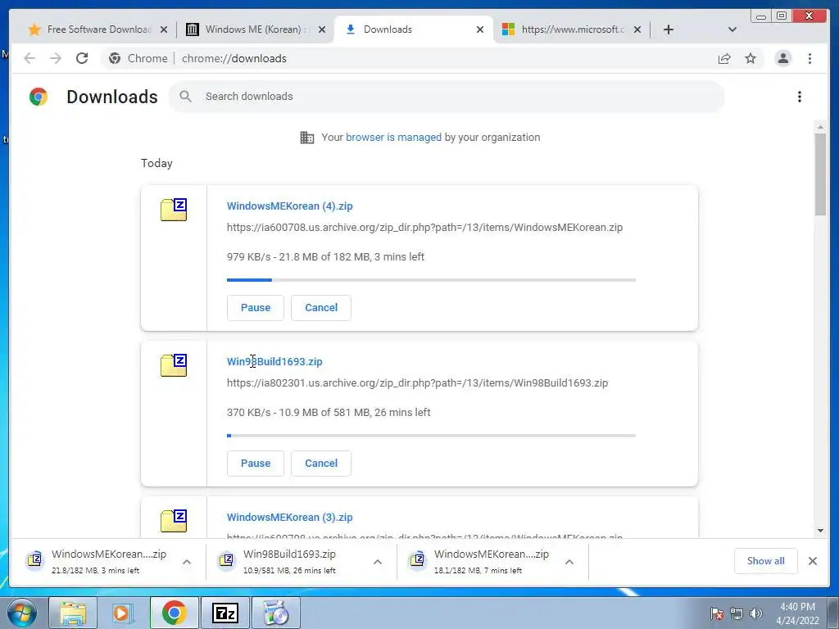
Task: Click the zip file icon for Win98Build1693.zip
Action: (x=174, y=365)
